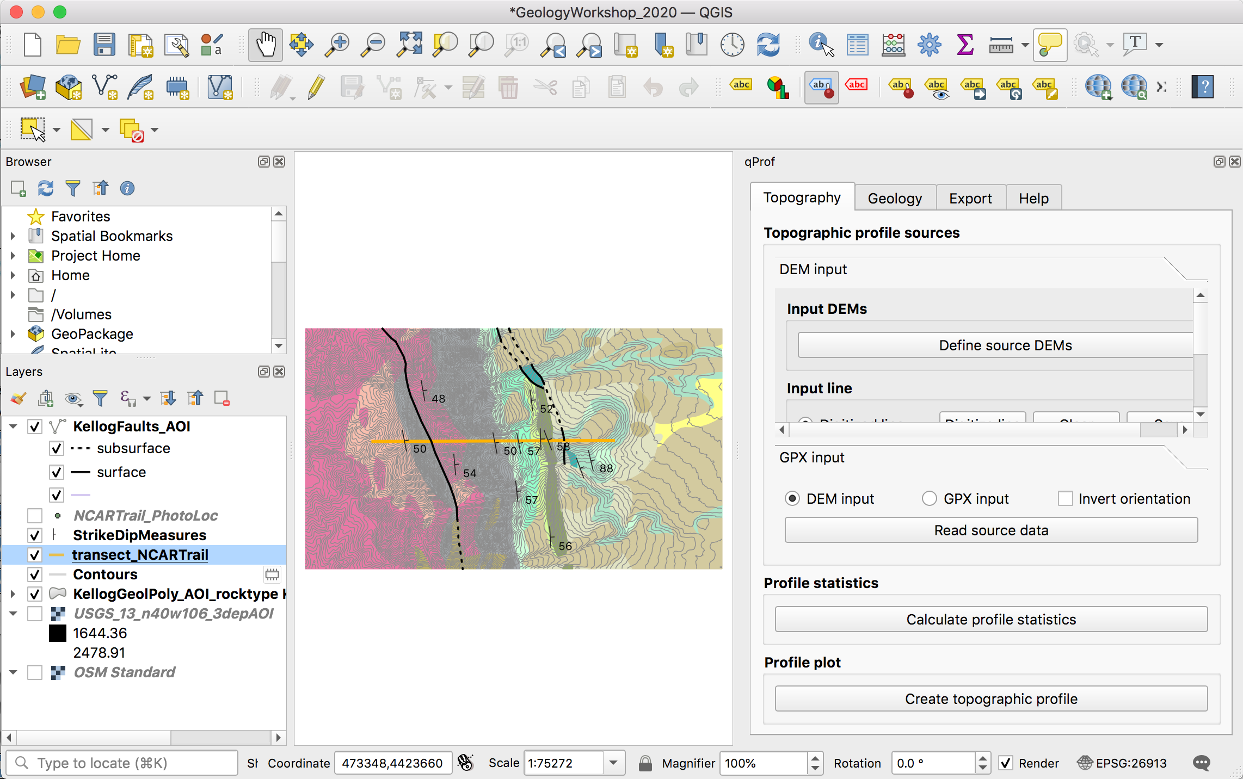Click the Refresh map icon
The width and height of the screenshot is (1243, 779).
coord(768,45)
